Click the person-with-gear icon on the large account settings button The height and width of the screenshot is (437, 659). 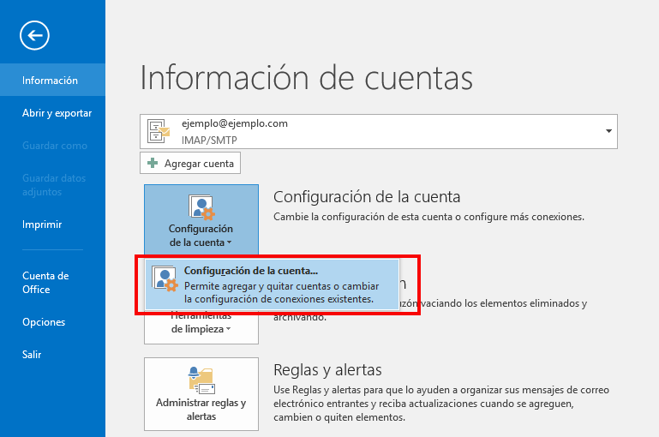click(x=201, y=207)
